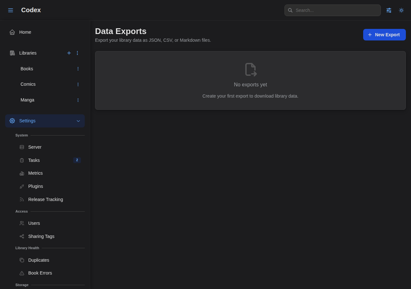The image size is (411, 289).
Task: Open Libraries more options menu
Action: click(77, 53)
